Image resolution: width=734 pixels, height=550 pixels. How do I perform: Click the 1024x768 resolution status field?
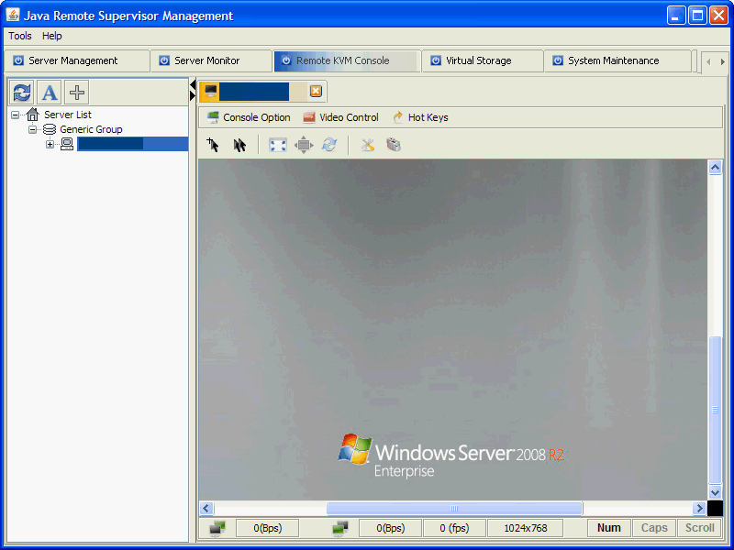[525, 528]
